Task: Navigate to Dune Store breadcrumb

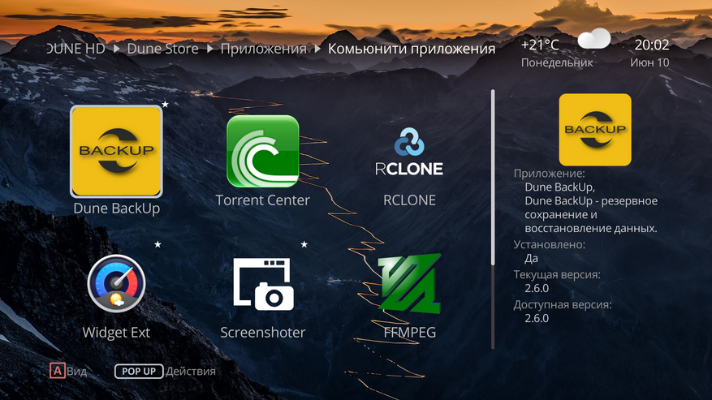Action: click(162, 48)
